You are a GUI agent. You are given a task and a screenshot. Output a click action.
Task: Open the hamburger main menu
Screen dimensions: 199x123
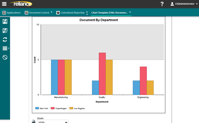tap(4, 4)
